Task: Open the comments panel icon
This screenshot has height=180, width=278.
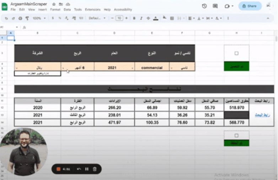Action: 215,6
